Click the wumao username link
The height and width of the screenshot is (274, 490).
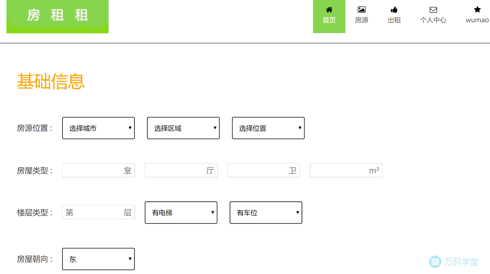click(x=477, y=20)
